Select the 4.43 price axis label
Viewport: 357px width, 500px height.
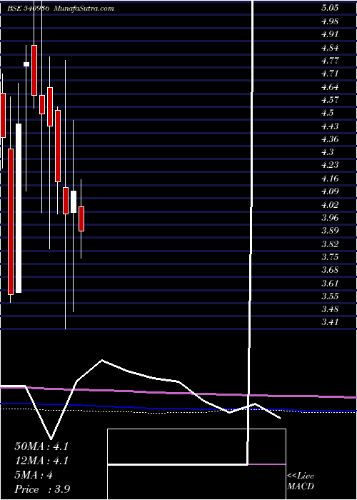[330, 126]
